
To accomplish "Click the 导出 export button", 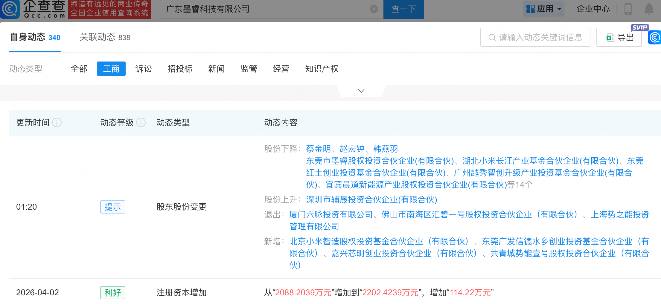I will pyautogui.click(x=619, y=38).
